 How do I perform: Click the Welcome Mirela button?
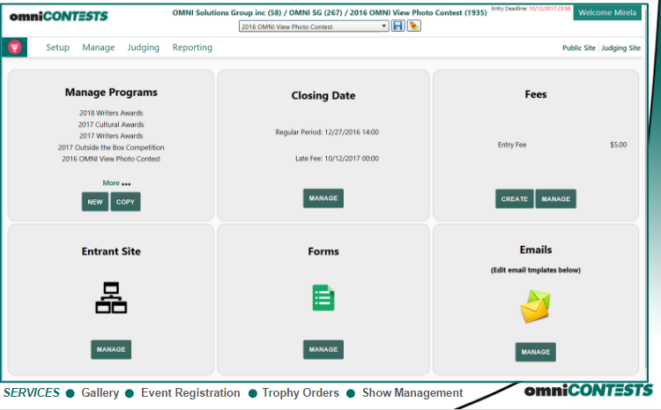(607, 12)
